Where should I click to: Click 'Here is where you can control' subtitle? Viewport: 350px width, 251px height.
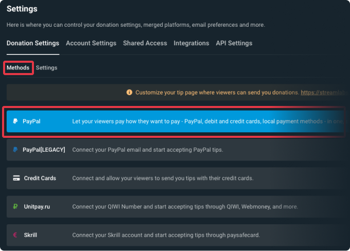(x=136, y=25)
